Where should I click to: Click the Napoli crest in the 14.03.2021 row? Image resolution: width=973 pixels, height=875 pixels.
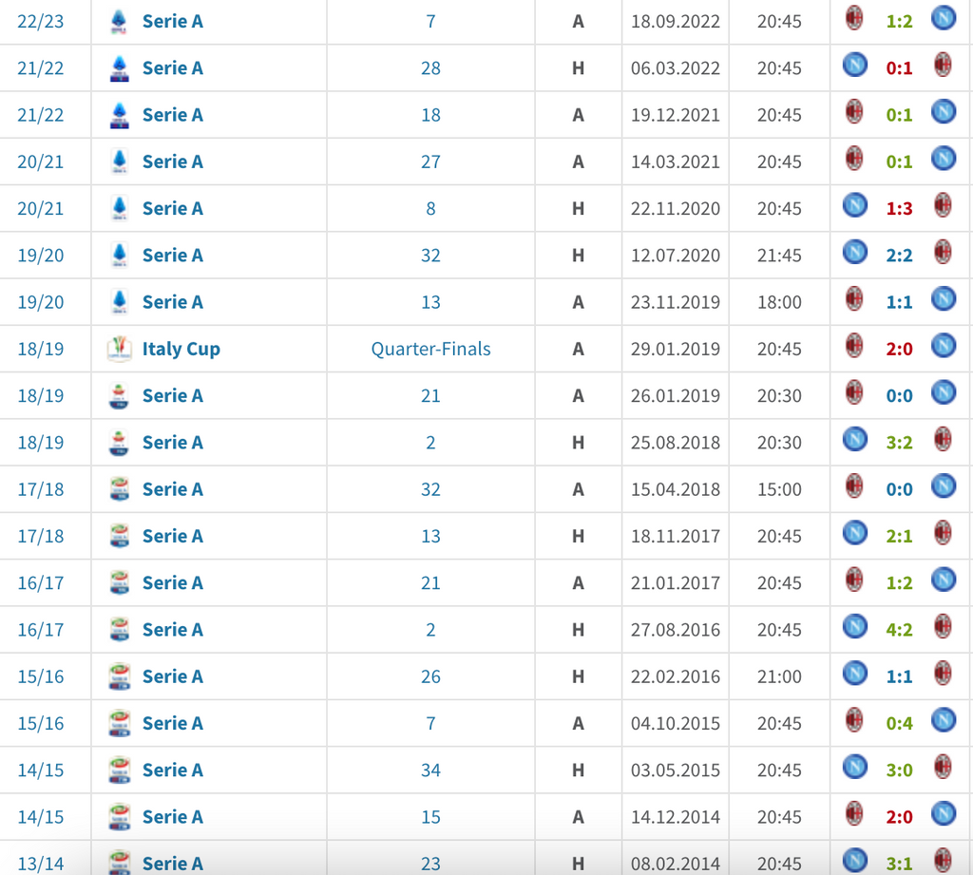click(944, 159)
